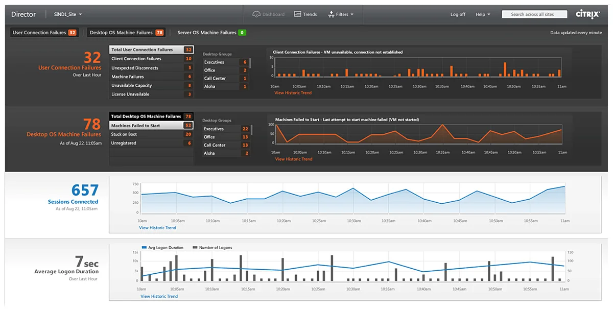This screenshot has height=309, width=613.
Task: Click the orange 78 Desktop OS Machine Failures count
Action: (92, 124)
